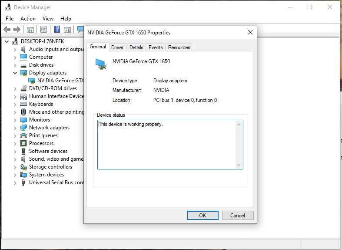Select the Keyboards tree item
The image size is (342, 250).
41,104
